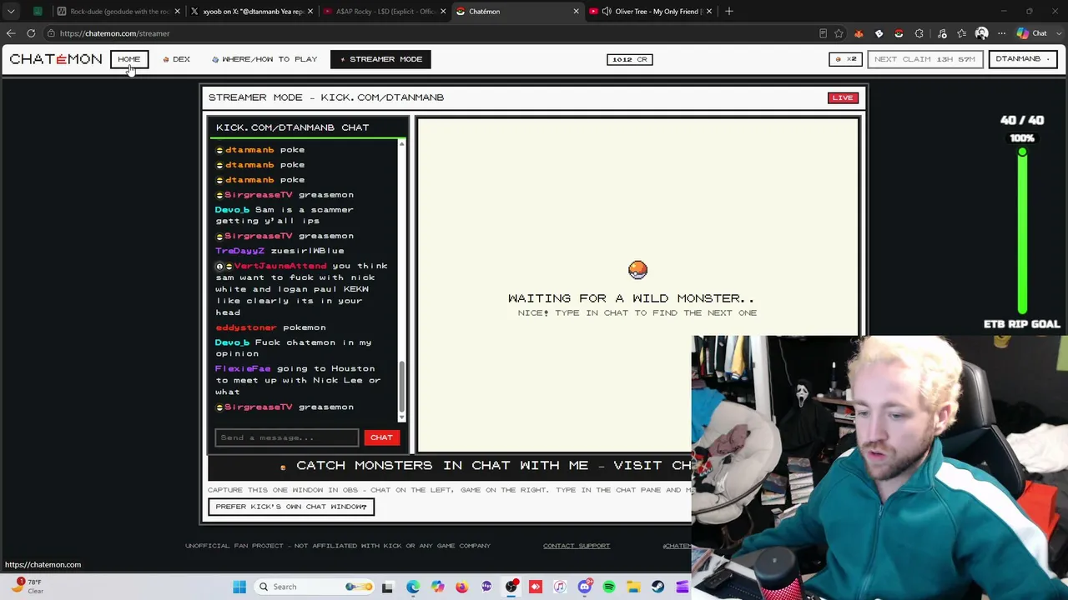Screen dimensions: 1068x600
Task: Open the browser settings and more menu
Action: pyautogui.click(x=1002, y=33)
